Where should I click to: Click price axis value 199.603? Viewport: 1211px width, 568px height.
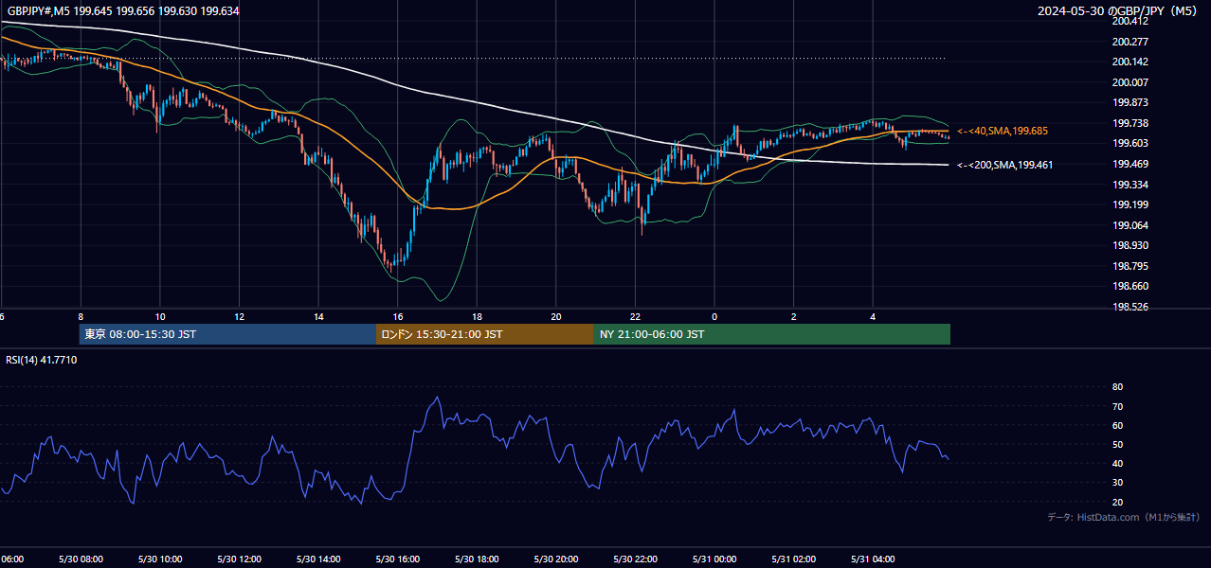(x=1130, y=143)
